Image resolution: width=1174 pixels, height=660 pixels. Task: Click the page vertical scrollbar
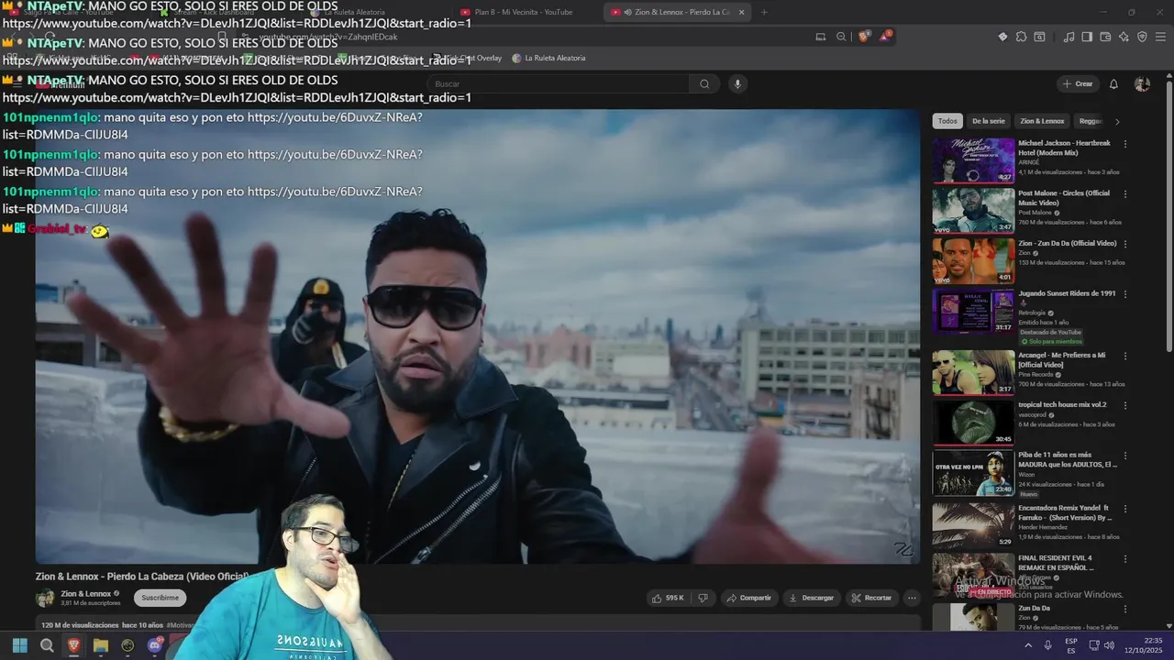coord(1168,215)
